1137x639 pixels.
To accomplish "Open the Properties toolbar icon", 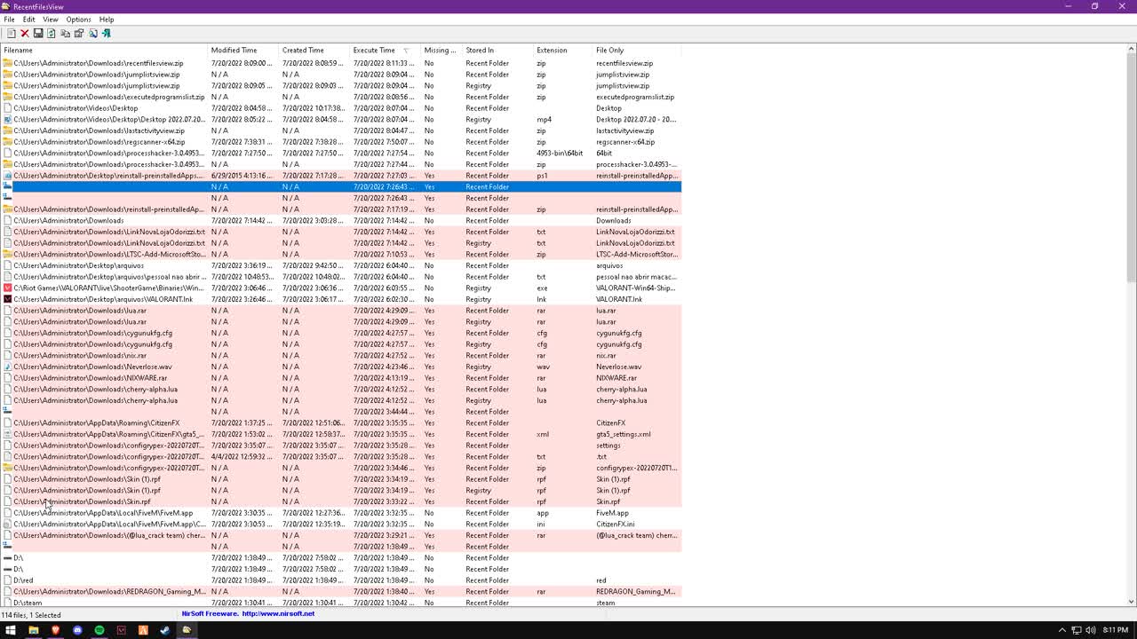I will coord(79,34).
